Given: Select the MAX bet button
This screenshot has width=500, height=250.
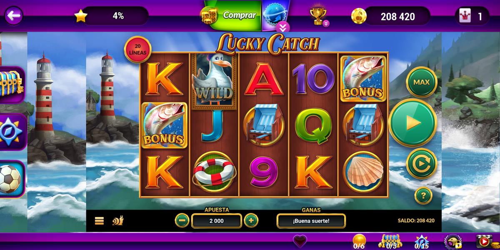Looking at the screenshot, I should coord(421,82).
